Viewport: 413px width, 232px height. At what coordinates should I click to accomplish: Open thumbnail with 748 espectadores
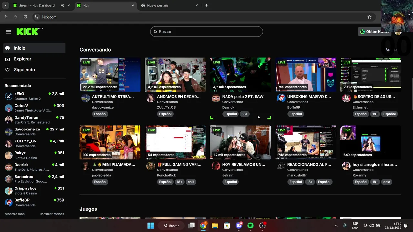pyautogui.click(x=306, y=142)
